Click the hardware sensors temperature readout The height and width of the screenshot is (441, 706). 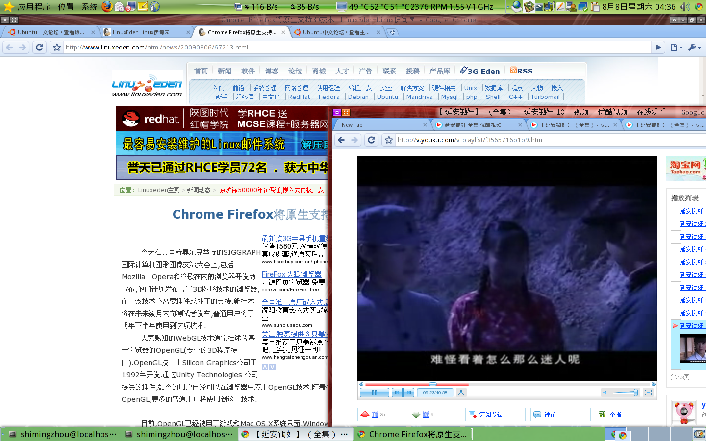point(421,7)
